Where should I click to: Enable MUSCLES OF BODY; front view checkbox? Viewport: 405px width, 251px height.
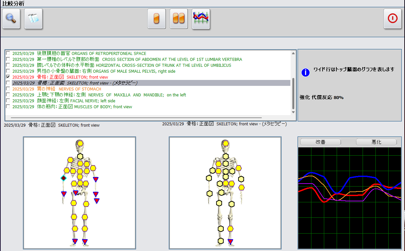pyautogui.click(x=8, y=107)
